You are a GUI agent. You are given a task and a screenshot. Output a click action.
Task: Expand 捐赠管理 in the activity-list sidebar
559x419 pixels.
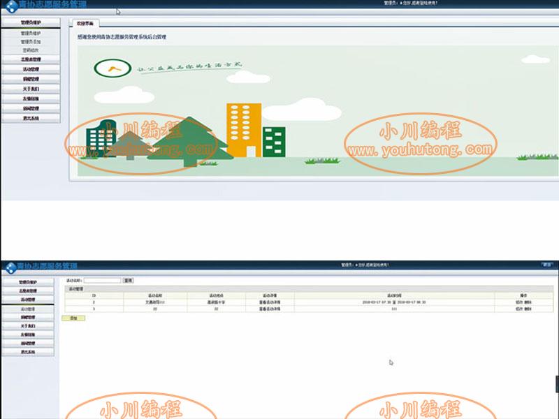tap(28, 317)
